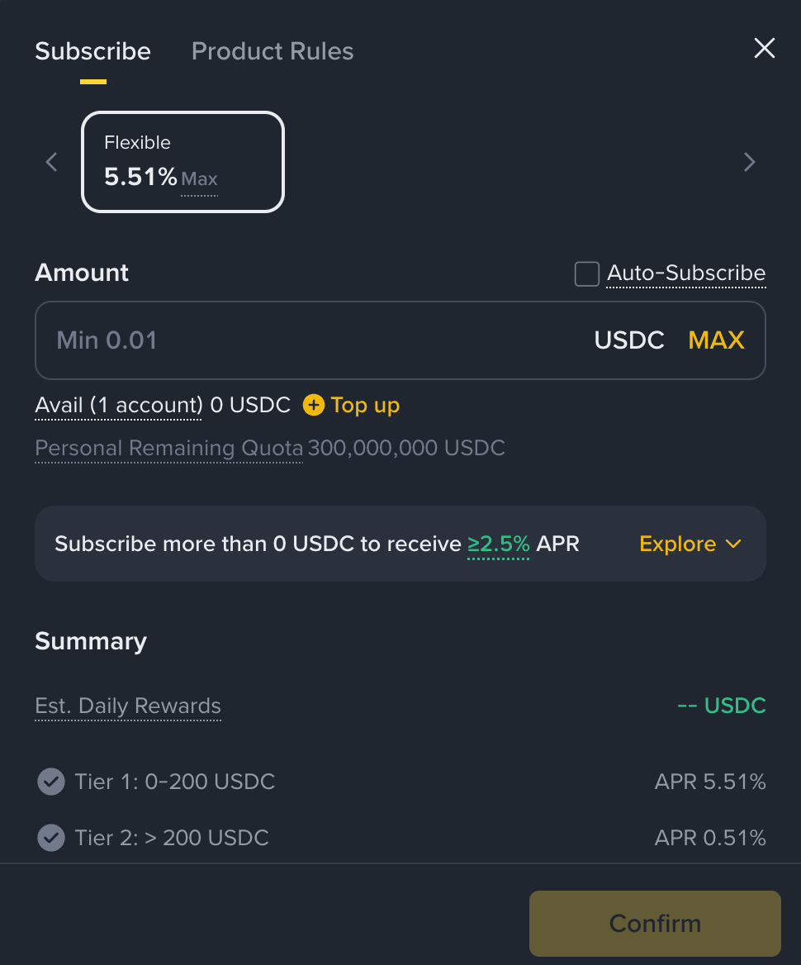Click the left carousel arrow

52,162
